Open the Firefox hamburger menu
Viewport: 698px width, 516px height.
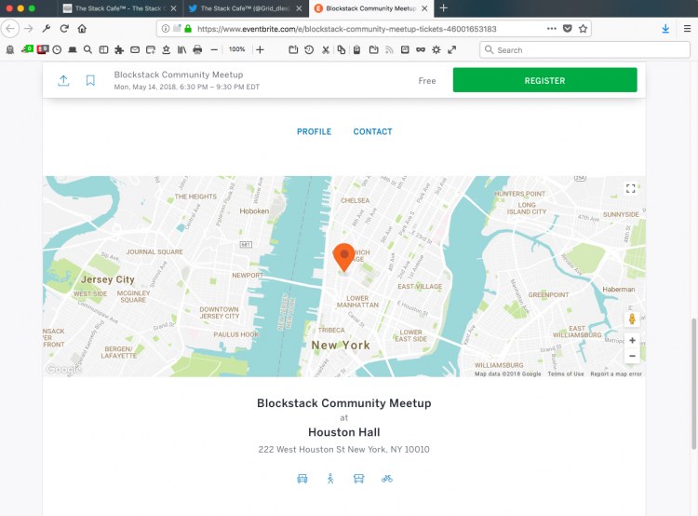687,29
